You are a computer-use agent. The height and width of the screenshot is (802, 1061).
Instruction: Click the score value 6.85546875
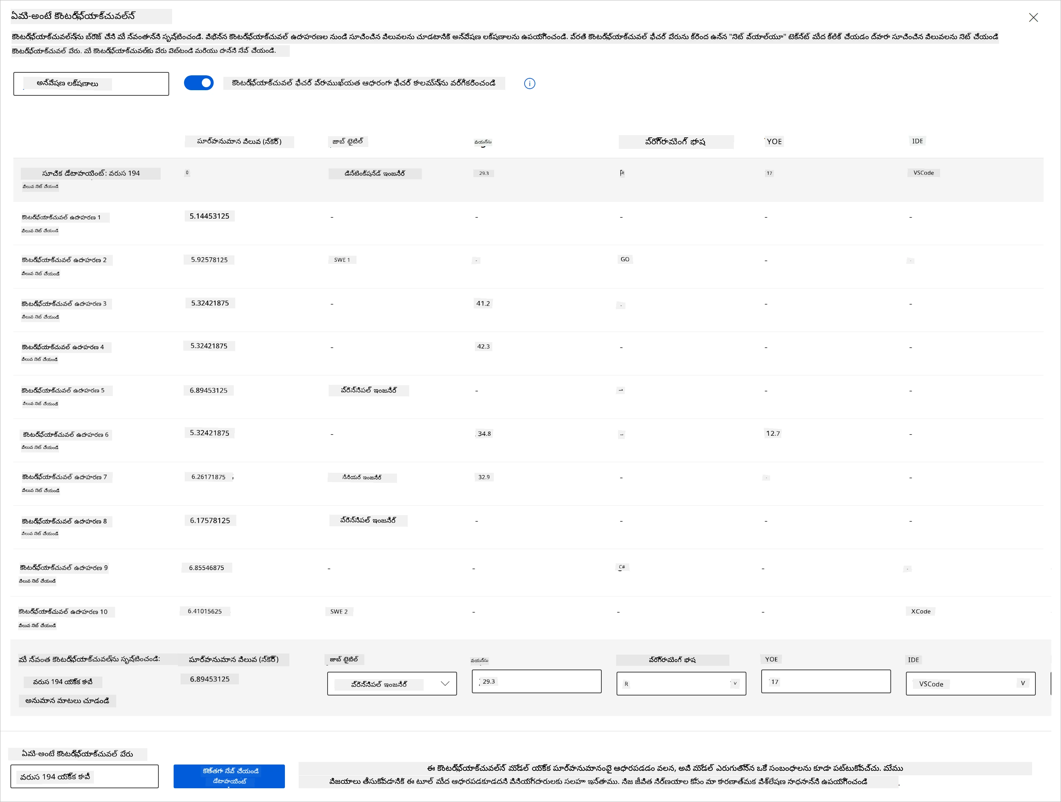coord(207,568)
